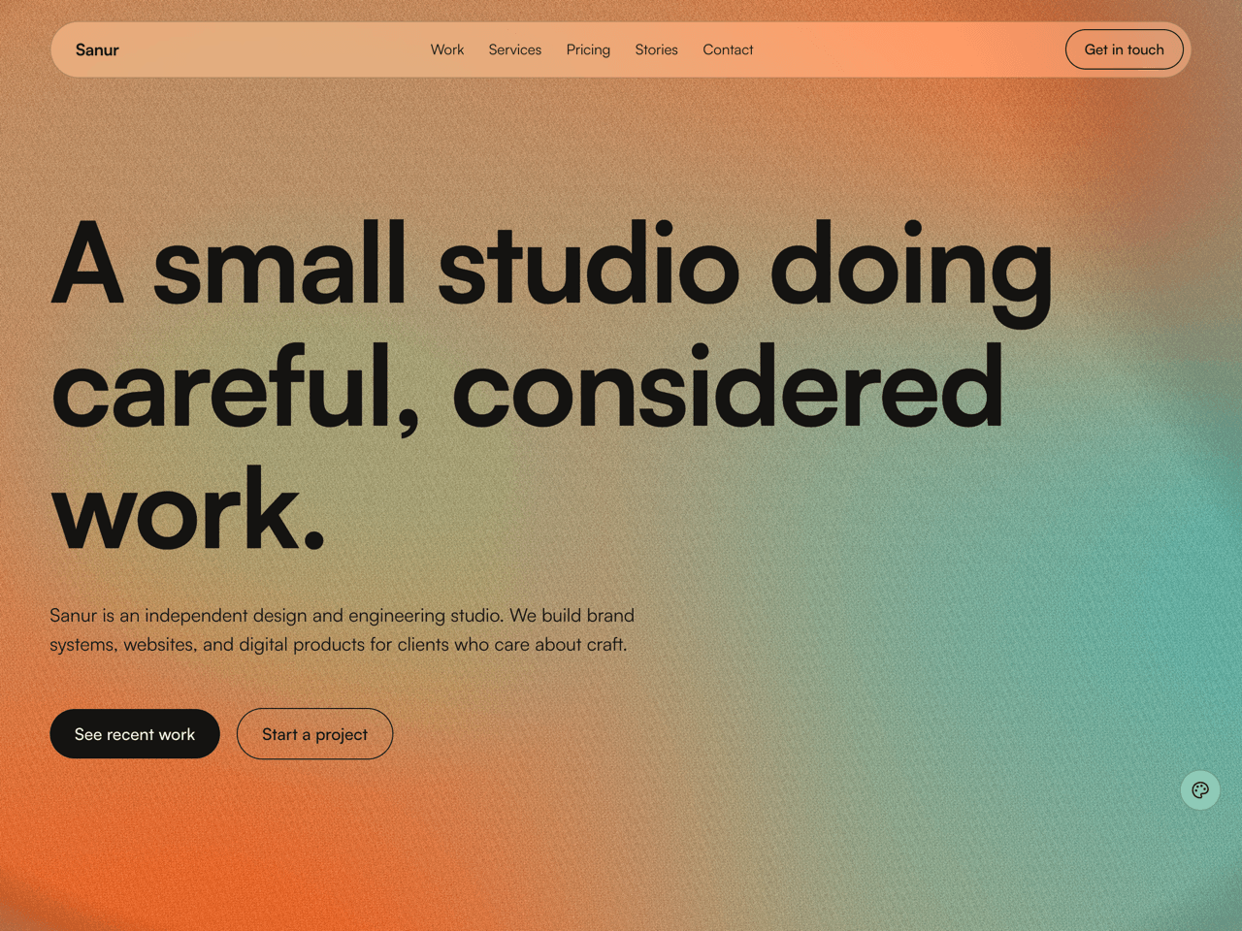Click the Sanur logo in the navbar

(97, 50)
